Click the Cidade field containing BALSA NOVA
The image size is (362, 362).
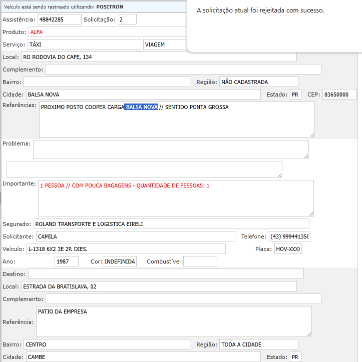pyautogui.click(x=143, y=94)
